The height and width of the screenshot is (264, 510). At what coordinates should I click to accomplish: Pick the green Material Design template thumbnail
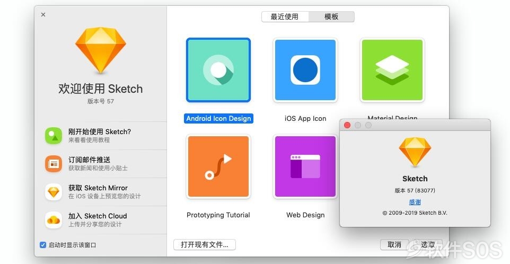click(x=392, y=70)
